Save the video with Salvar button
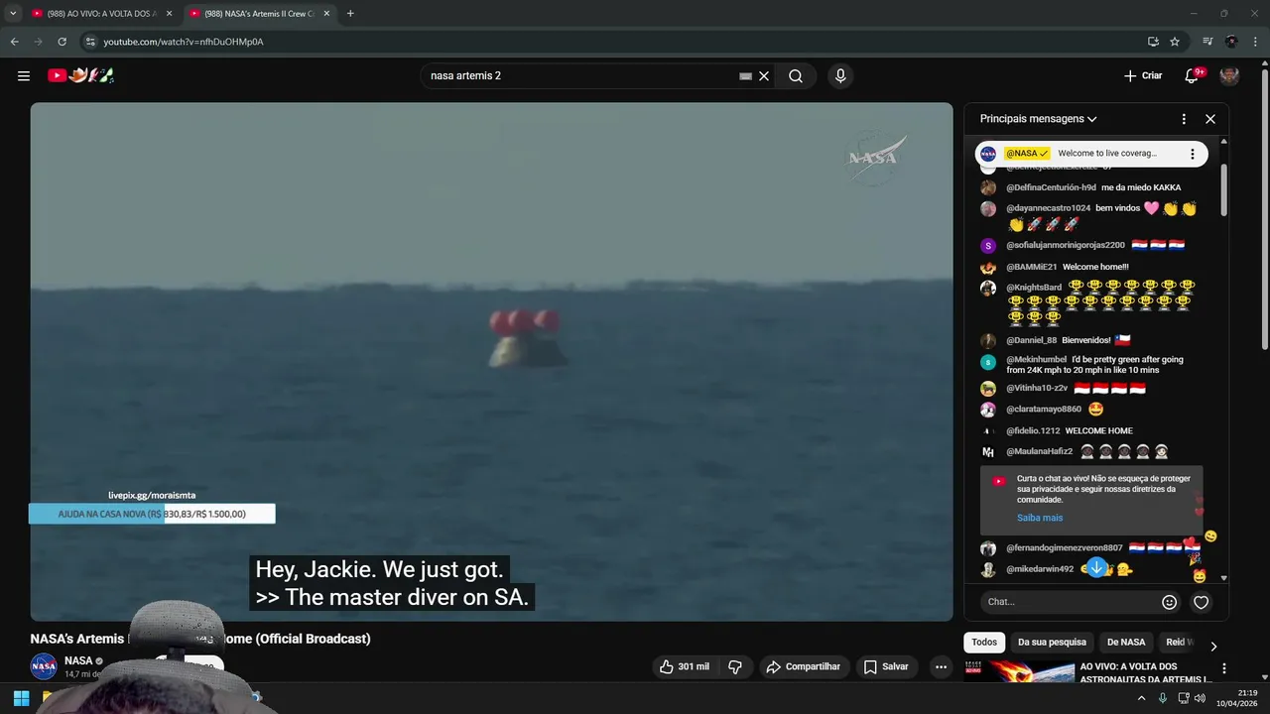 [886, 666]
